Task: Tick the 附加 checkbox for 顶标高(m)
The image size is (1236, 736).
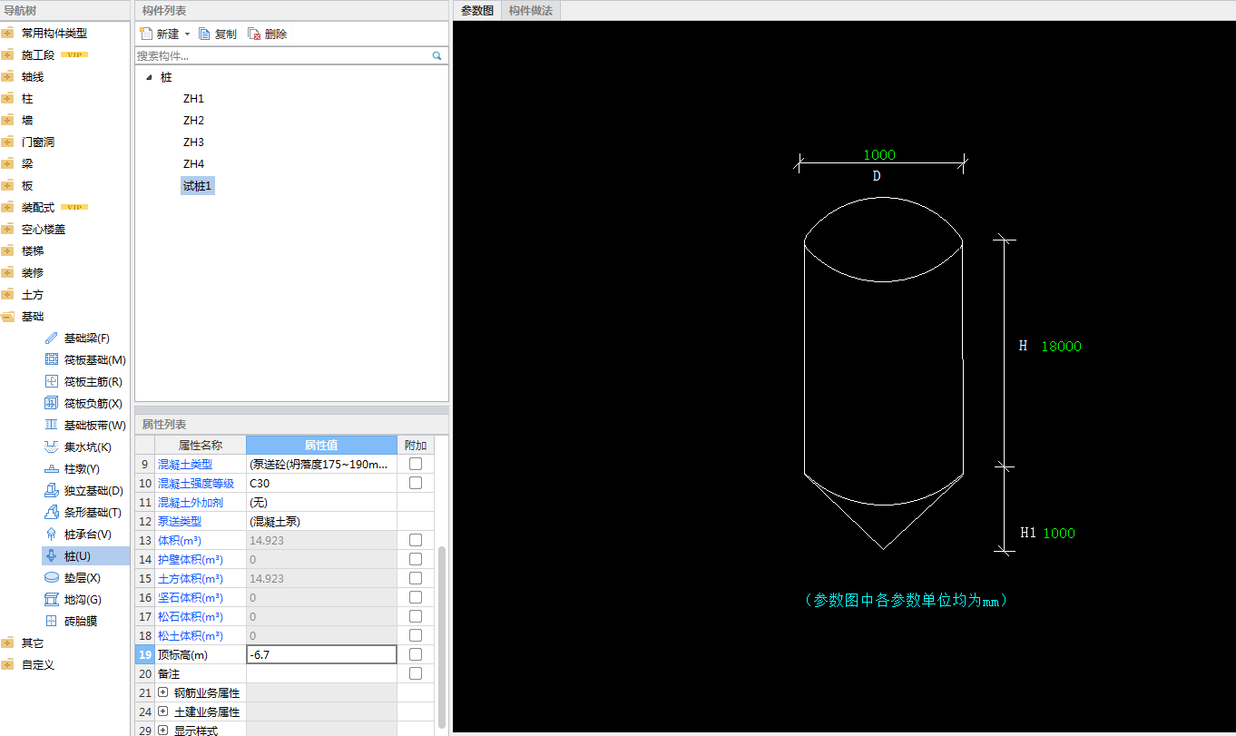Action: [416, 654]
